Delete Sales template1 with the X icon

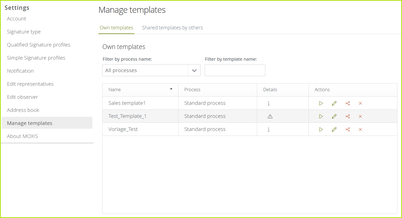click(x=360, y=103)
